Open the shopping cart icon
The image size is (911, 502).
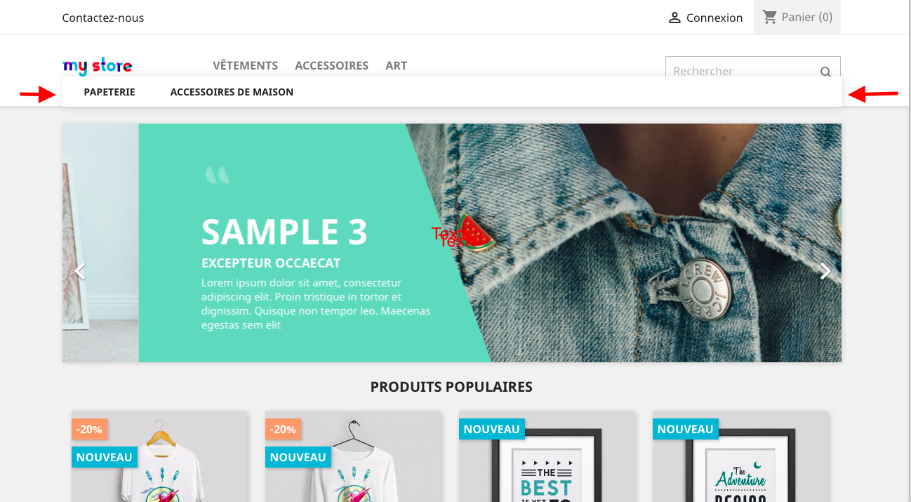(770, 17)
